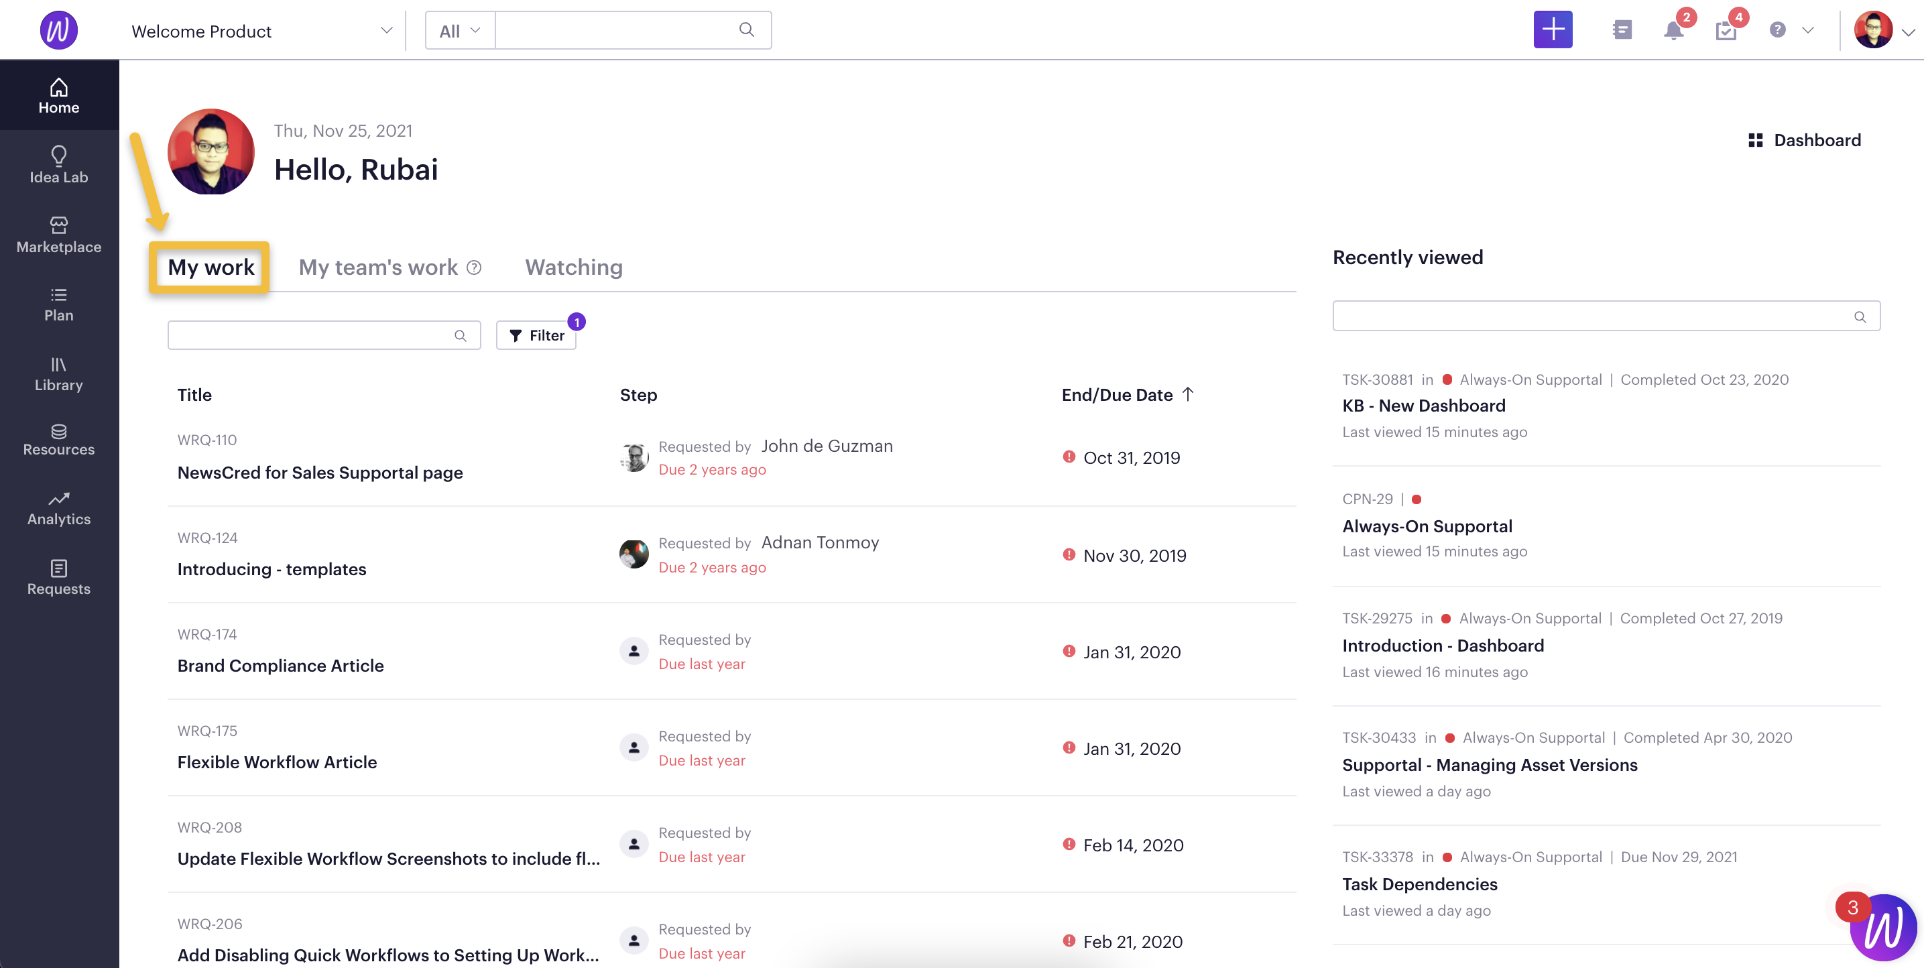Open the user profile menu chevron
The width and height of the screenshot is (1924, 968).
pyautogui.click(x=1907, y=32)
